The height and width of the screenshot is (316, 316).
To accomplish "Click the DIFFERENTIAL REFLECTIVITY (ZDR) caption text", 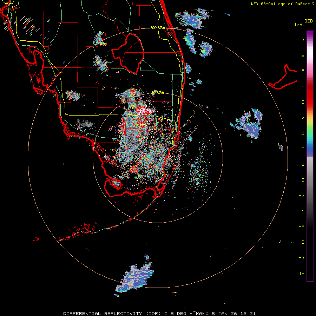I will (113, 314).
